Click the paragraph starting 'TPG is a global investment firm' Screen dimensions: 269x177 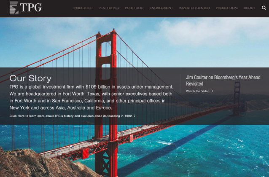[x=91, y=97]
